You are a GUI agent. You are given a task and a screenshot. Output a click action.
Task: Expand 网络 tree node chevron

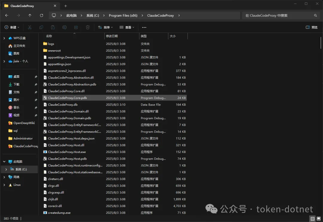tap(4, 177)
